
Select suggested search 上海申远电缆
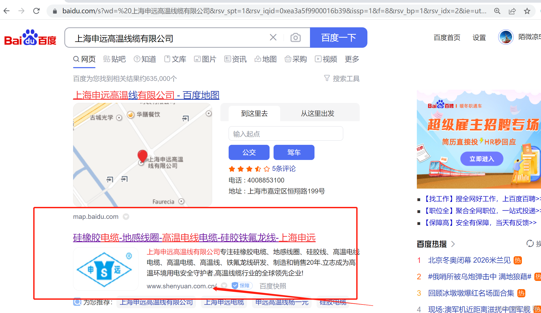[x=224, y=302]
